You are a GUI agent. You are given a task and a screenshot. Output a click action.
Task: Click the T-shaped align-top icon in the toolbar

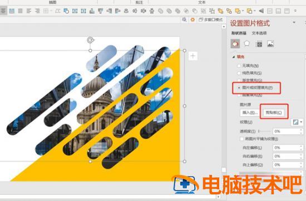(x=100, y=11)
